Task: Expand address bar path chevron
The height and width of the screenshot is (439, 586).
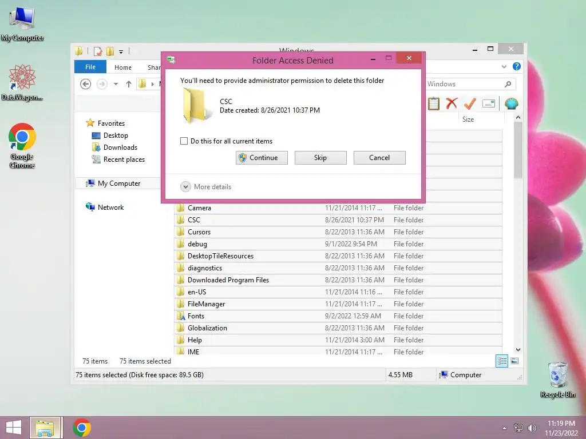Action: pyautogui.click(x=152, y=84)
